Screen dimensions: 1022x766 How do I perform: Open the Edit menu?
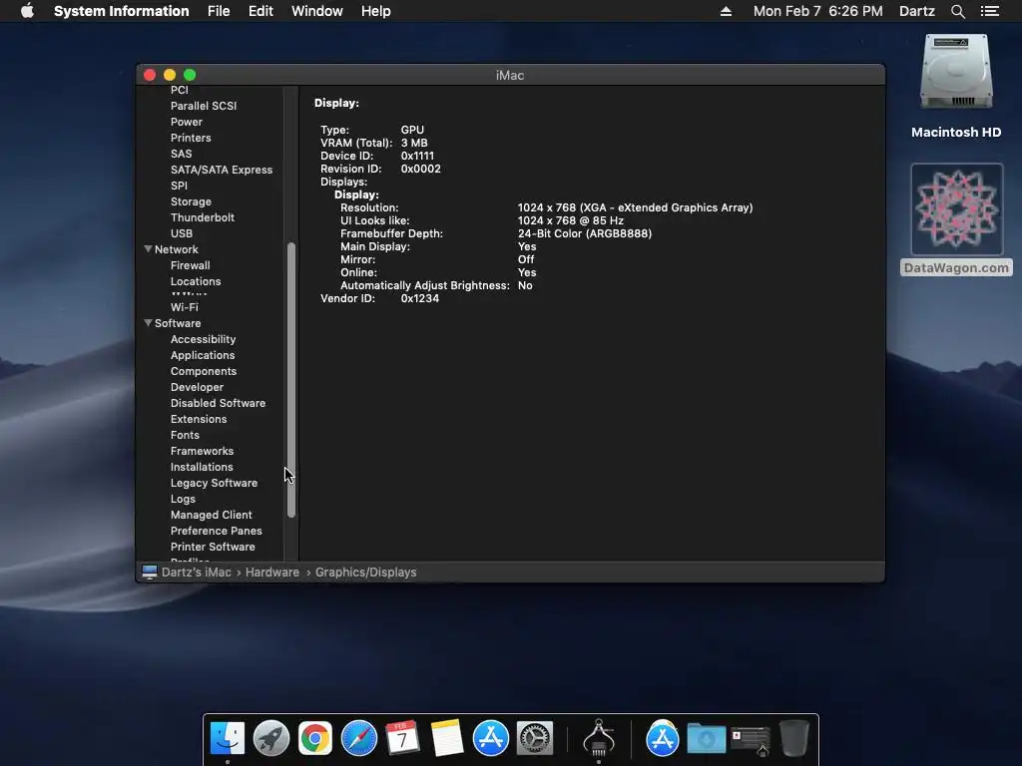click(x=260, y=11)
